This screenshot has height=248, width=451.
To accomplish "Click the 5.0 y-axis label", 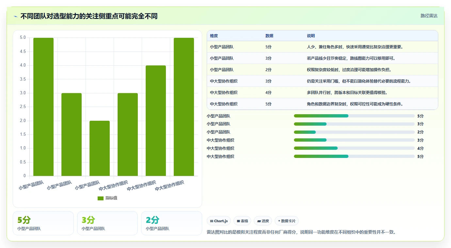I will pyautogui.click(x=23, y=38).
